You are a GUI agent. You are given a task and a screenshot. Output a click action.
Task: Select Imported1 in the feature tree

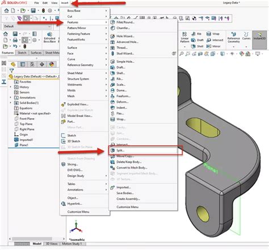click(x=24, y=140)
